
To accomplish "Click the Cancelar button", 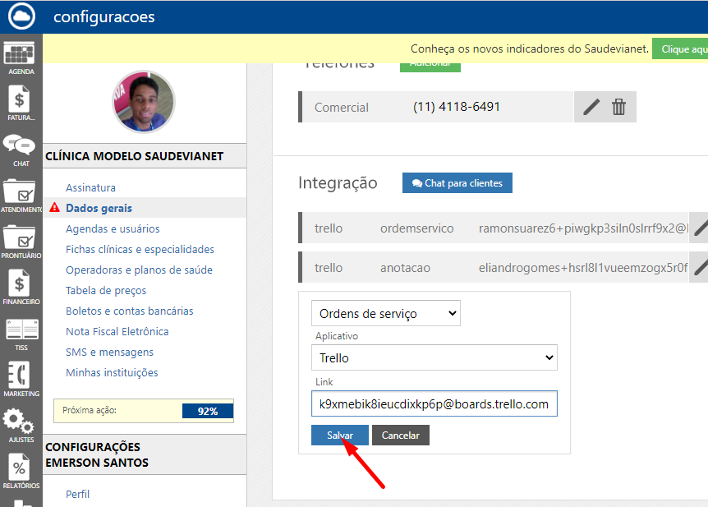I will [x=401, y=436].
